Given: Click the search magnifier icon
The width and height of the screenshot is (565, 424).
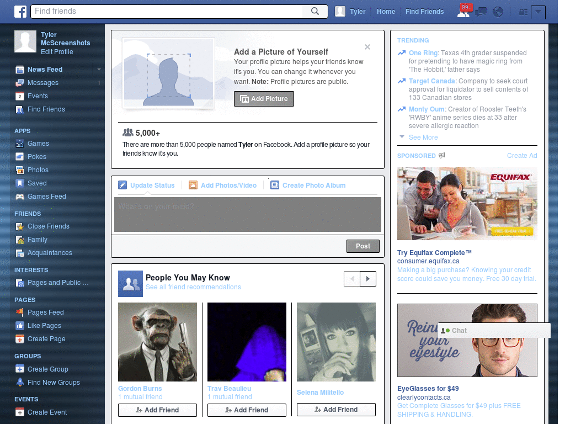Looking at the screenshot, I should (315, 11).
